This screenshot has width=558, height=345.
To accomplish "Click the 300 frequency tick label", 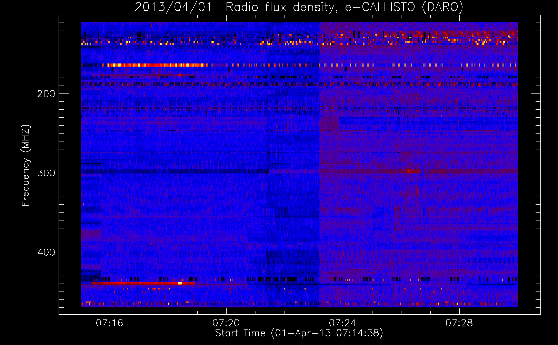I will point(46,173).
